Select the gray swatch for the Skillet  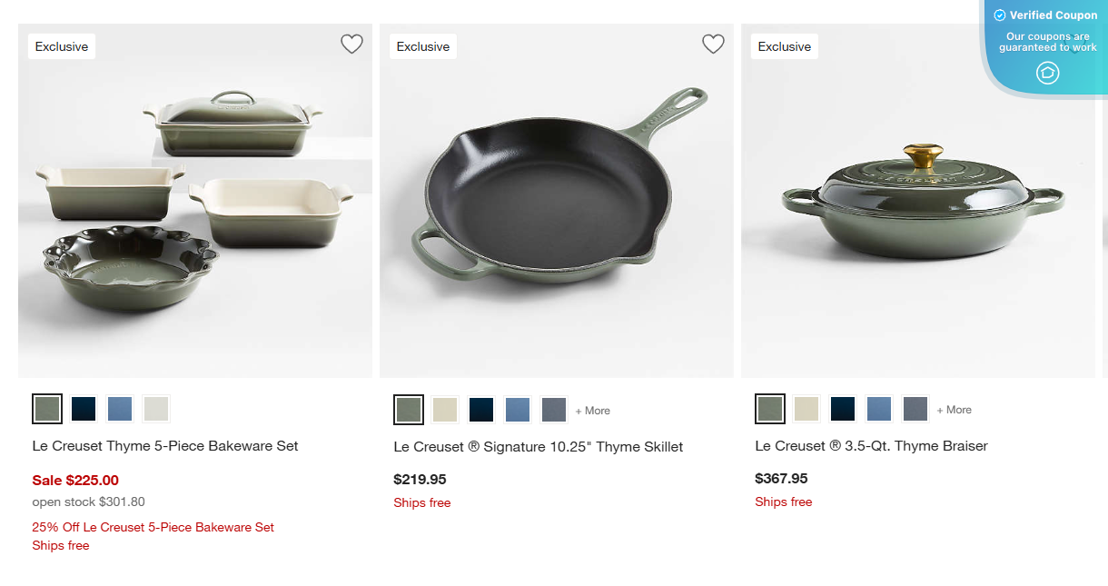pyautogui.click(x=553, y=409)
